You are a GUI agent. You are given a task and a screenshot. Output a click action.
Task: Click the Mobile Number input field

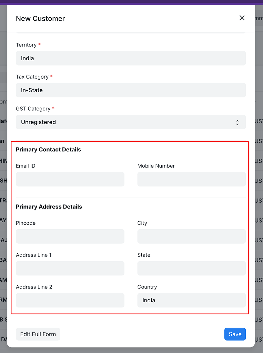click(x=191, y=179)
